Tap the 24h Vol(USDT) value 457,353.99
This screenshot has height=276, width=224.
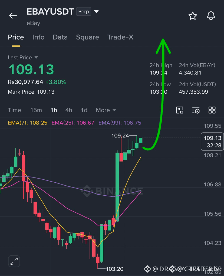point(193,92)
